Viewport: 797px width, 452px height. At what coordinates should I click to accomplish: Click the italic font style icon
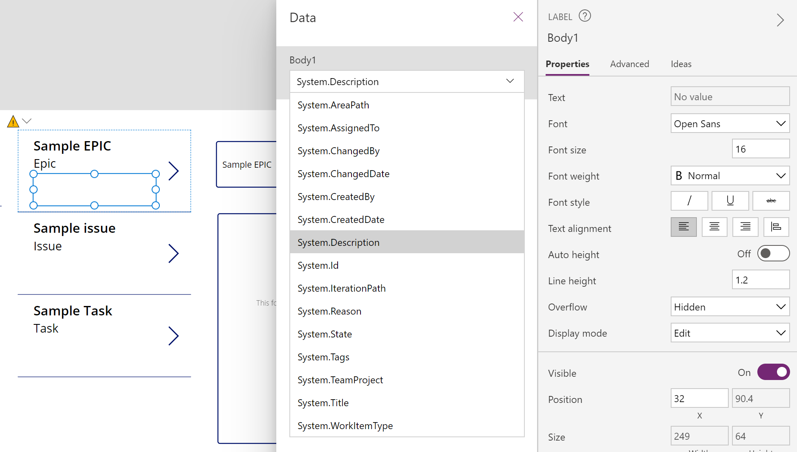689,202
